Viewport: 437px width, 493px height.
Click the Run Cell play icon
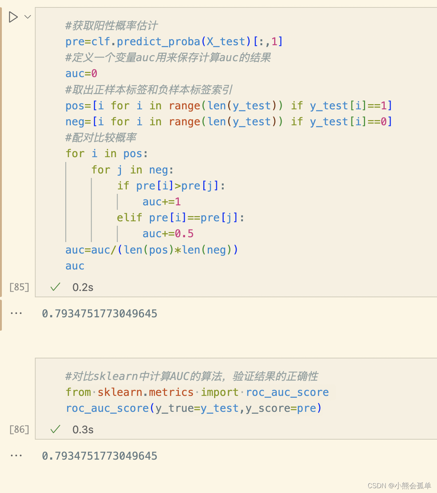pyautogui.click(x=13, y=17)
